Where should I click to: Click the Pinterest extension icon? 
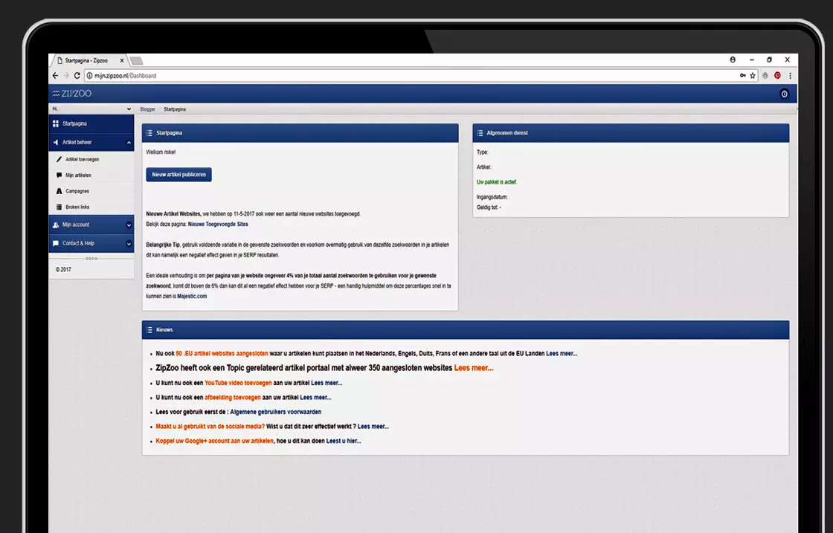tap(777, 76)
